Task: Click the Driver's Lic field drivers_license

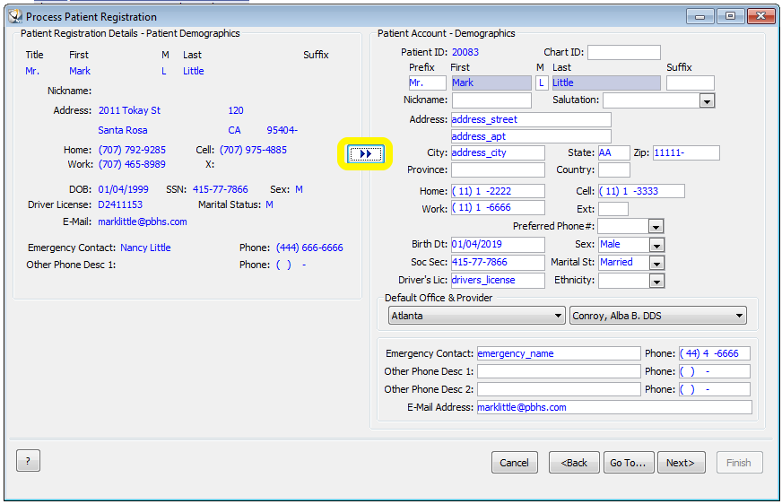Action: click(498, 280)
